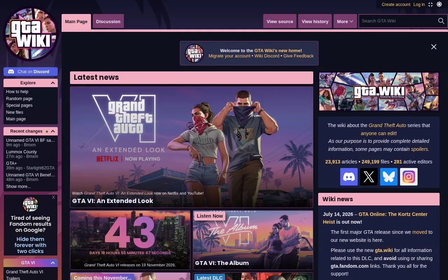Dismiss the welcome banner with X
Screen dimensions: 448x280
coord(434,47)
